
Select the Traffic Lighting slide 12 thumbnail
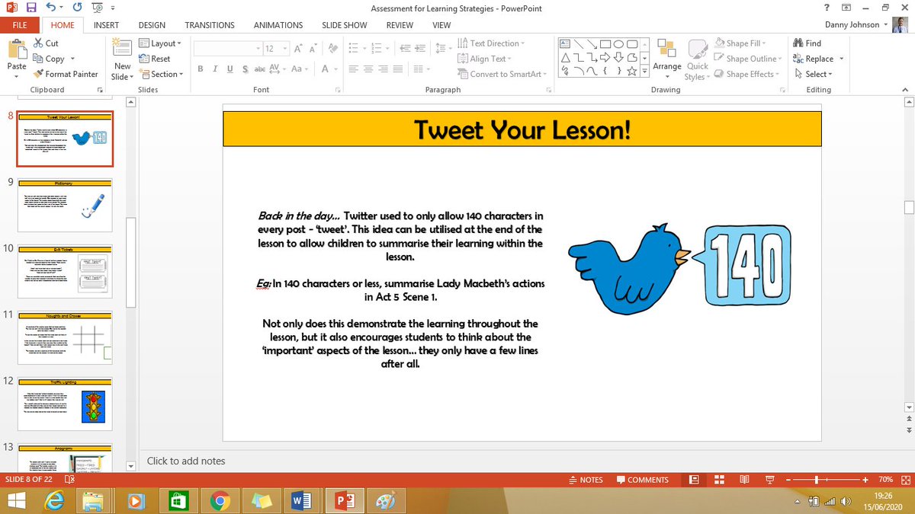[65, 404]
